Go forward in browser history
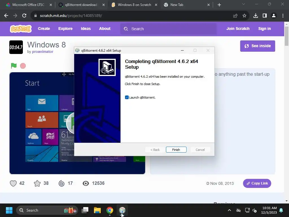 point(15,16)
